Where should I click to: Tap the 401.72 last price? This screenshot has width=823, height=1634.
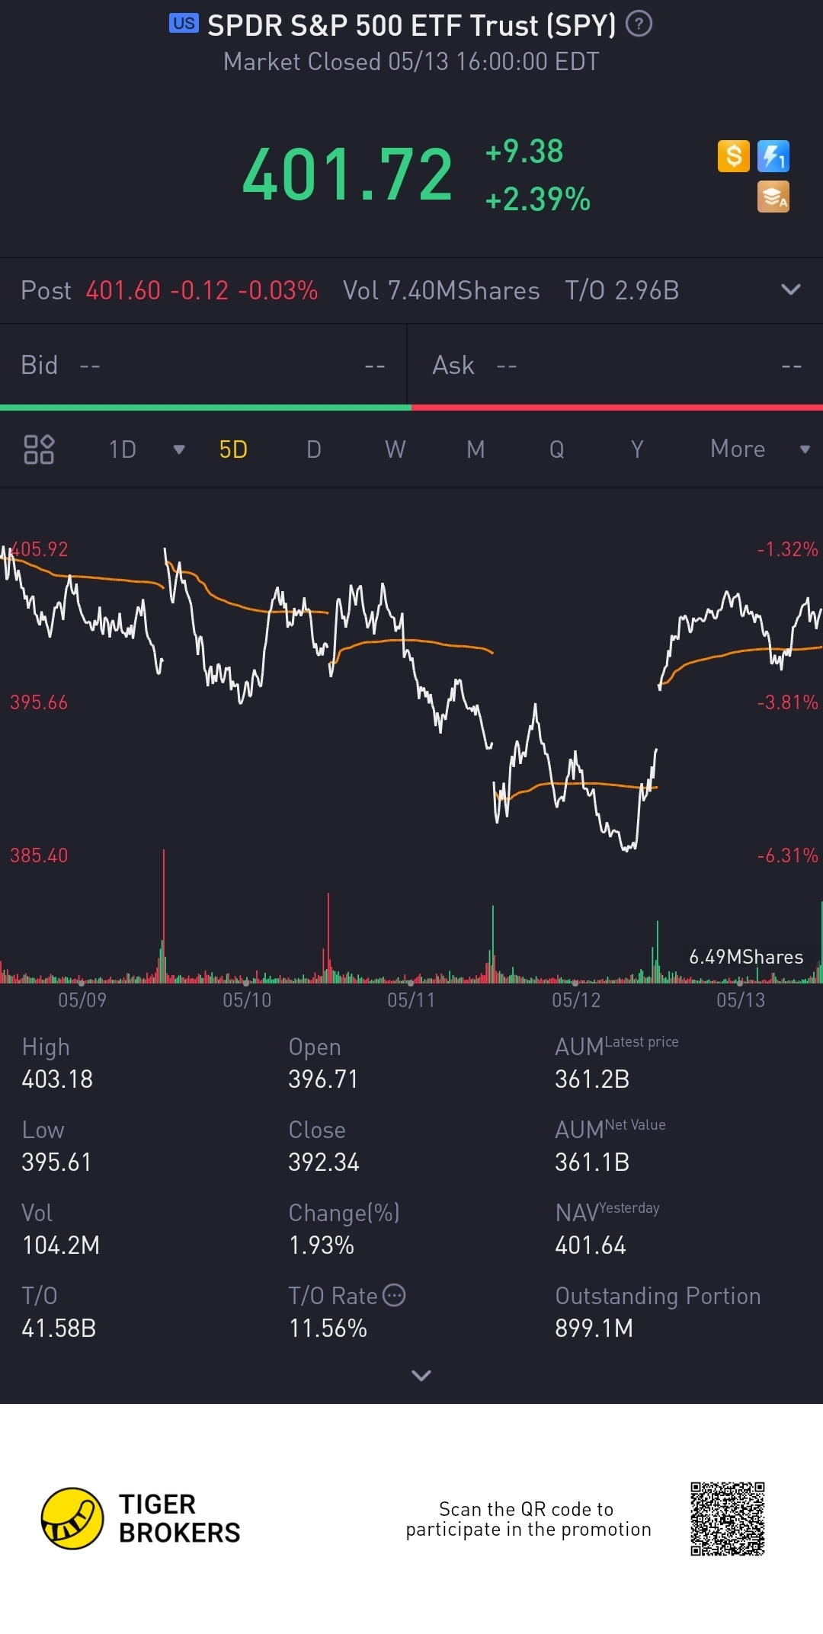click(347, 175)
